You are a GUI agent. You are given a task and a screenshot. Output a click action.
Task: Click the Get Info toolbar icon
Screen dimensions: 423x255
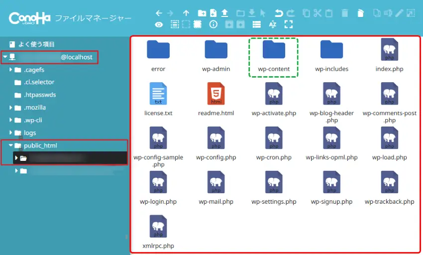point(213,24)
